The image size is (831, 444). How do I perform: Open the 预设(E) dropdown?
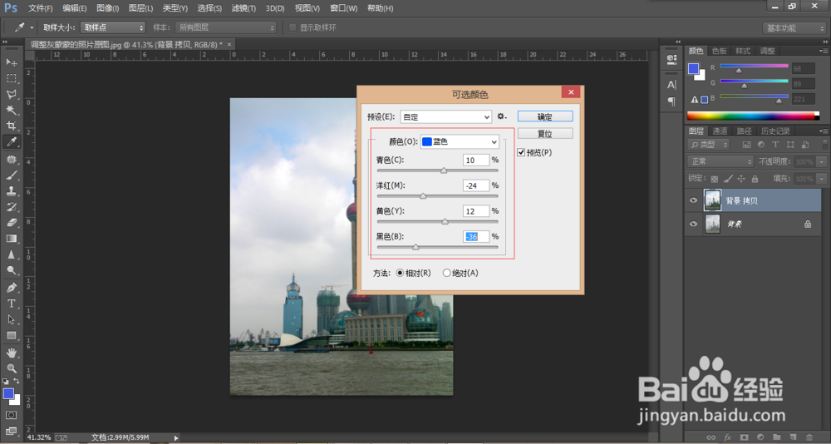446,116
